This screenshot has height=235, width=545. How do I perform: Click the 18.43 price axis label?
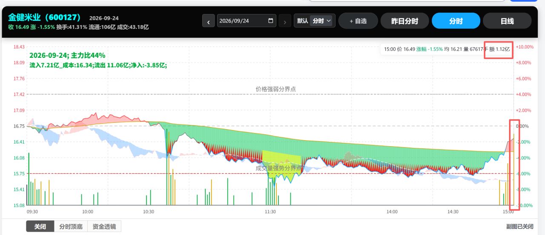pyautogui.click(x=19, y=47)
